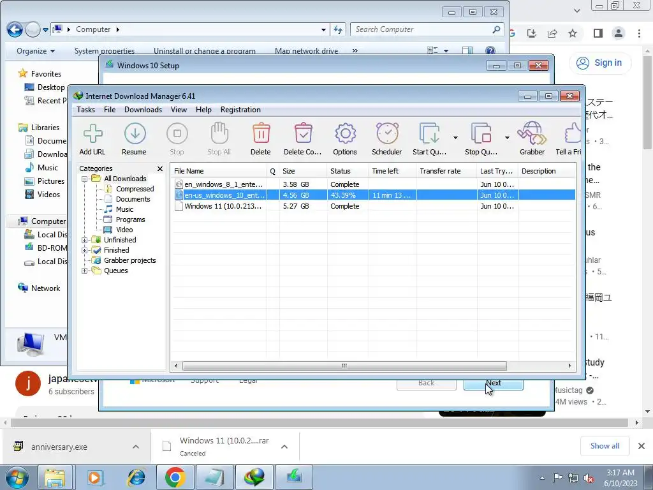Click horizontal scrollbar in IDM list

tap(344, 366)
